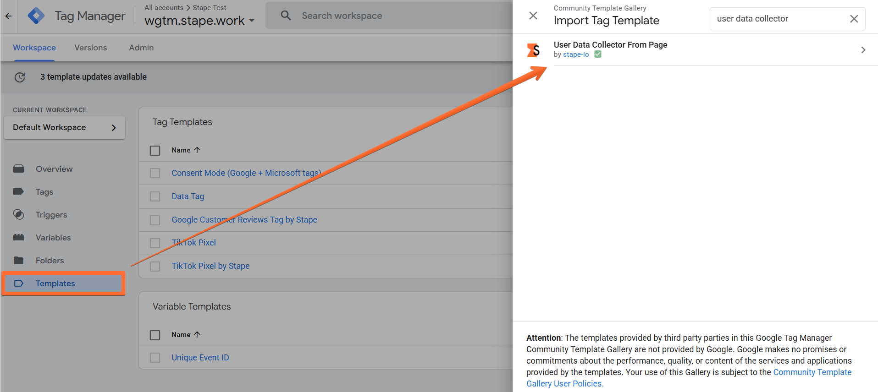The height and width of the screenshot is (392, 878).
Task: Open Tags in the sidebar
Action: [44, 192]
